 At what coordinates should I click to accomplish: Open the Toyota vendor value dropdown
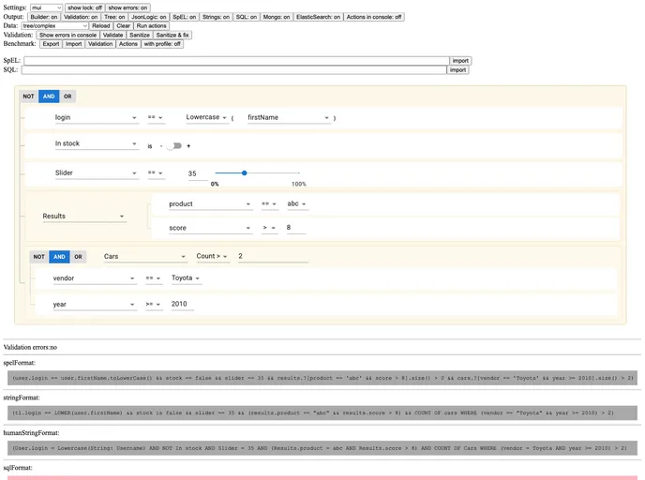[186, 278]
